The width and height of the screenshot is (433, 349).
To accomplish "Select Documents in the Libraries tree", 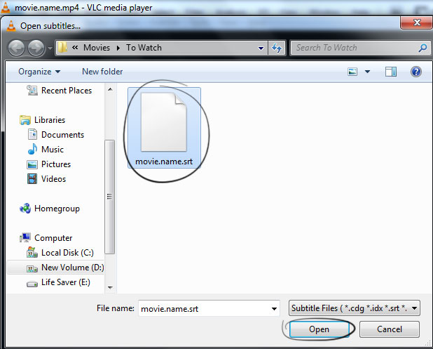I will [x=62, y=135].
